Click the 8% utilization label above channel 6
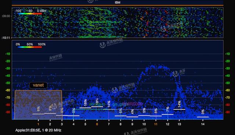This screenshot has height=135, width=235. (97, 101)
